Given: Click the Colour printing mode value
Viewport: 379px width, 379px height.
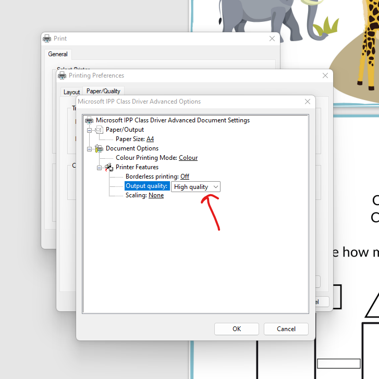Looking at the screenshot, I should point(188,158).
